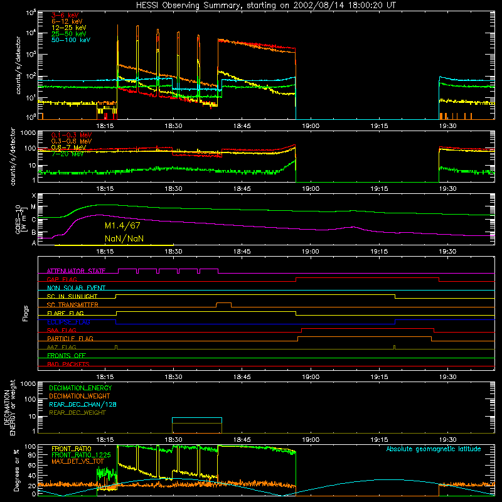
Task: Select the 3-6 keV legend label
Action: (x=65, y=15)
